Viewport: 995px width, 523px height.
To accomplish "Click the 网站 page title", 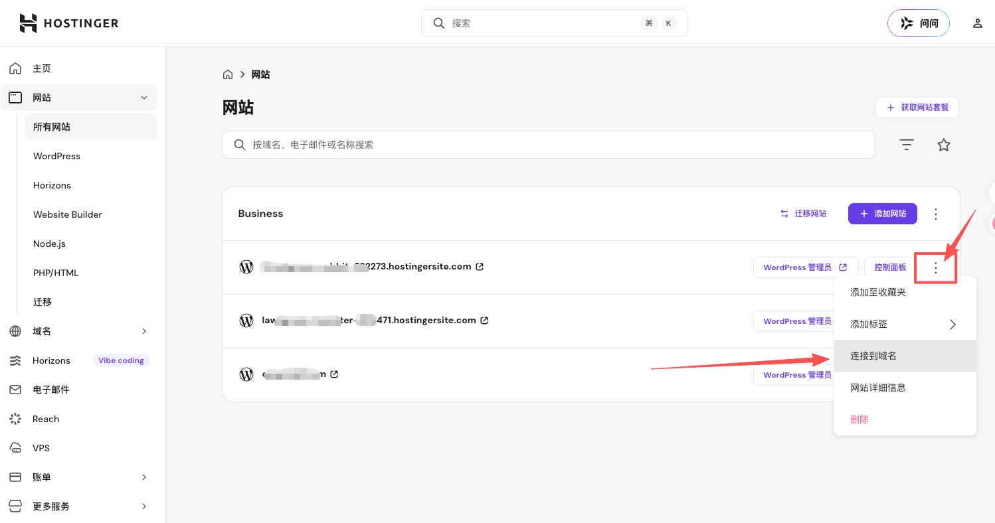I will pos(238,108).
